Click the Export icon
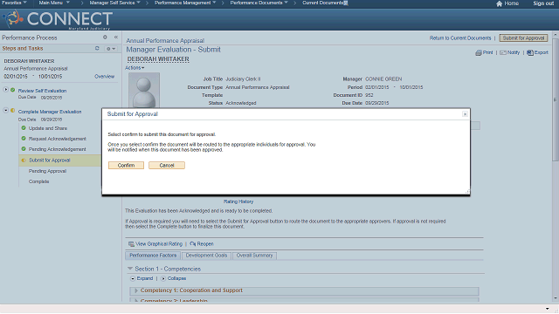The height and width of the screenshot is (314, 559). (530, 52)
